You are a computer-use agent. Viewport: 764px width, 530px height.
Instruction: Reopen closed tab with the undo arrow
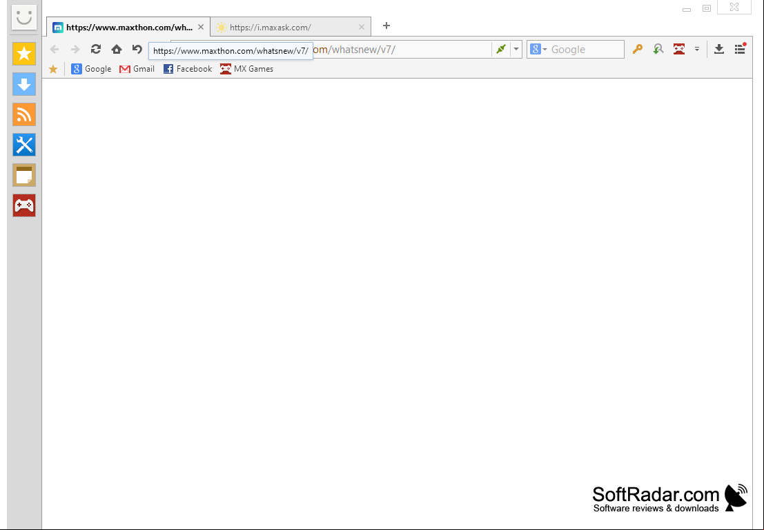point(137,49)
